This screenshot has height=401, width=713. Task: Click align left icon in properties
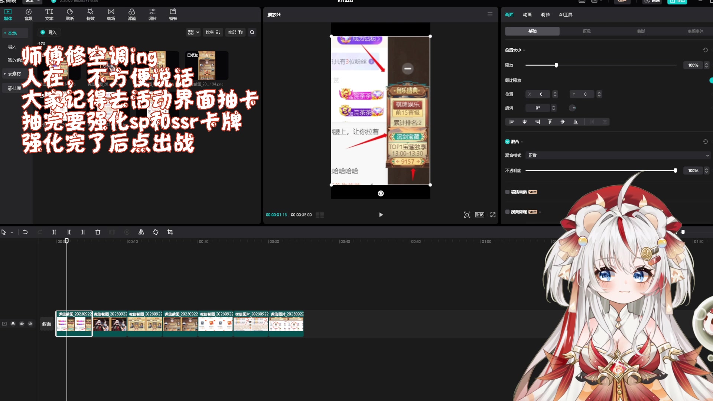click(x=512, y=122)
